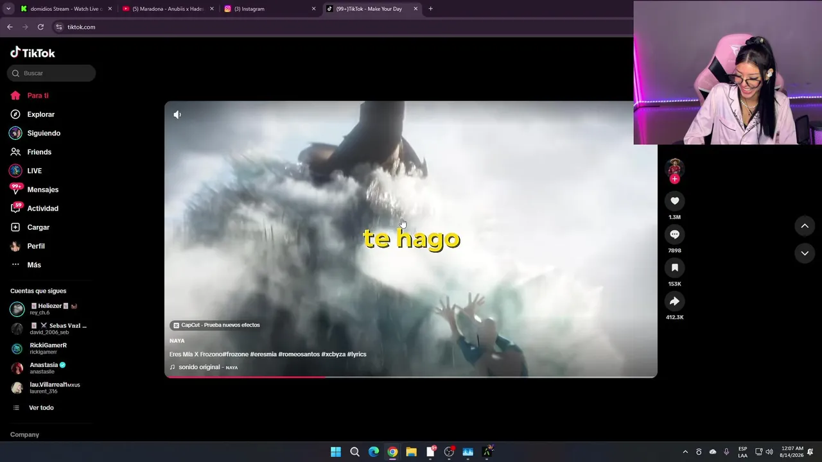Click the volume speaker tray icon
822x462 pixels.
point(769,452)
